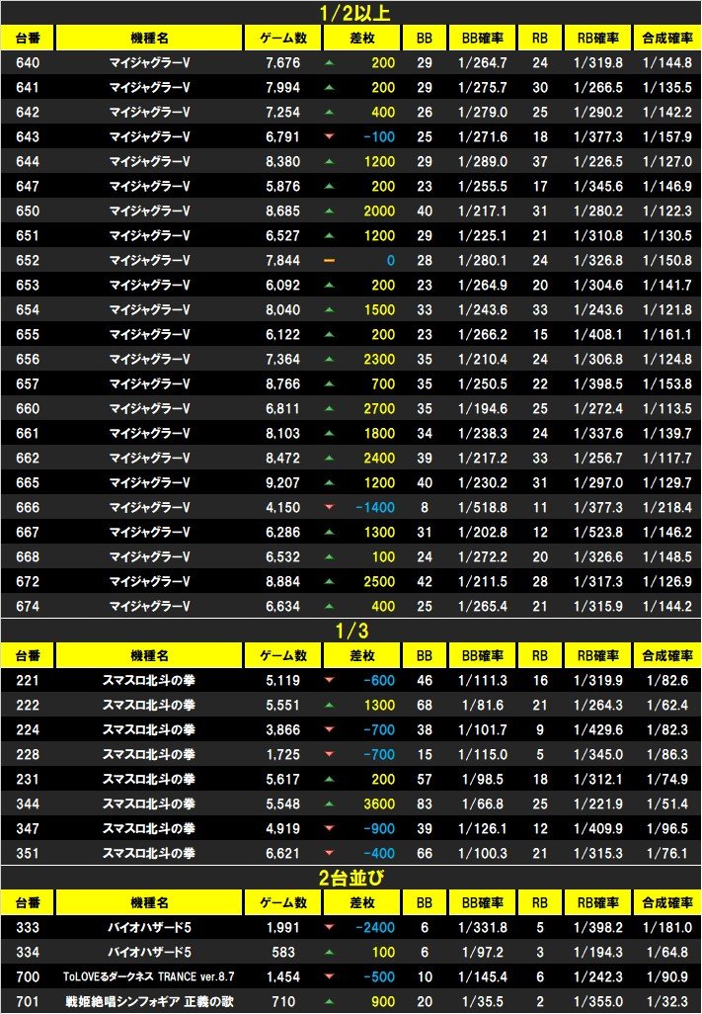
Task: Click orange dash indicator in row 652
Action: (330, 260)
